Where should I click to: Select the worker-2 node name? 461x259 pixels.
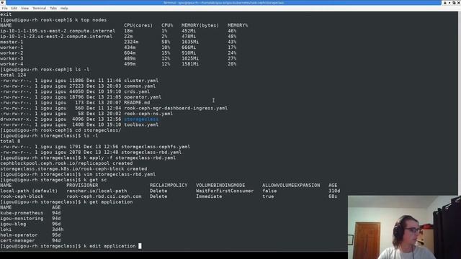point(12,53)
